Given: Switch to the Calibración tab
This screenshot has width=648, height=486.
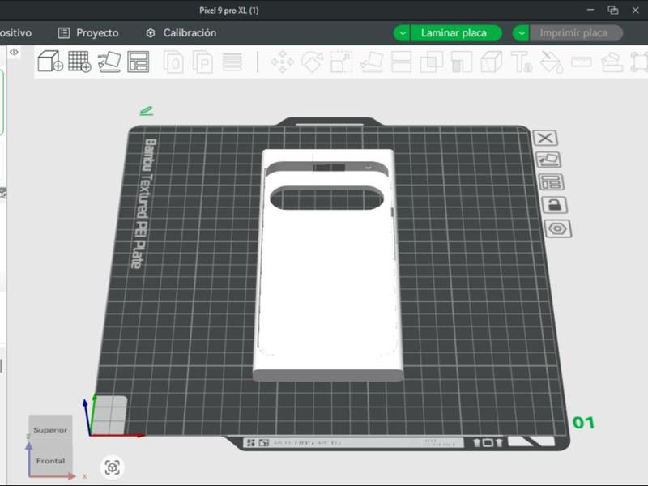Looking at the screenshot, I should click(x=181, y=33).
